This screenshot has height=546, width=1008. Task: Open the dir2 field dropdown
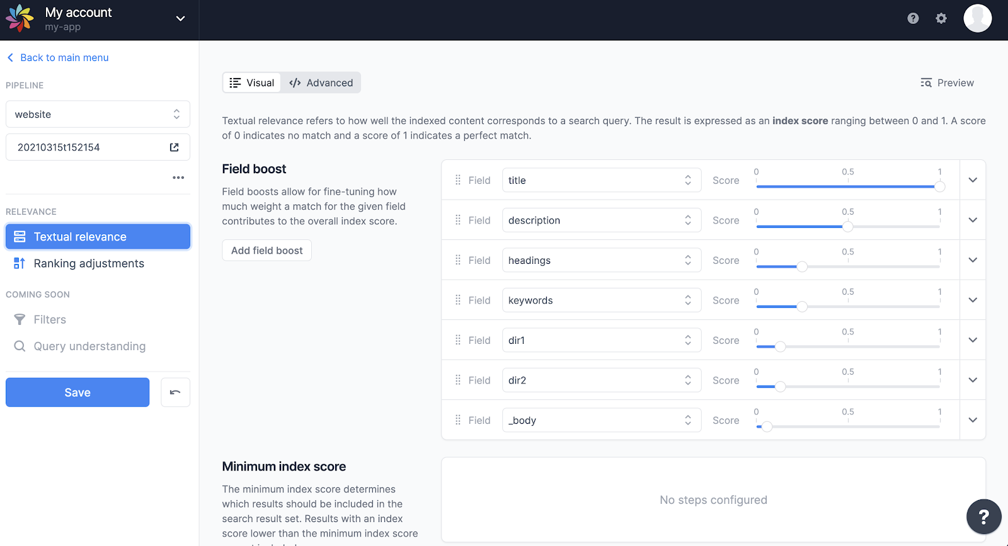point(602,380)
